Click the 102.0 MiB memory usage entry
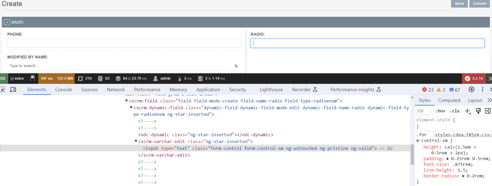Viewport: 492px width, 186px height. click(65, 78)
